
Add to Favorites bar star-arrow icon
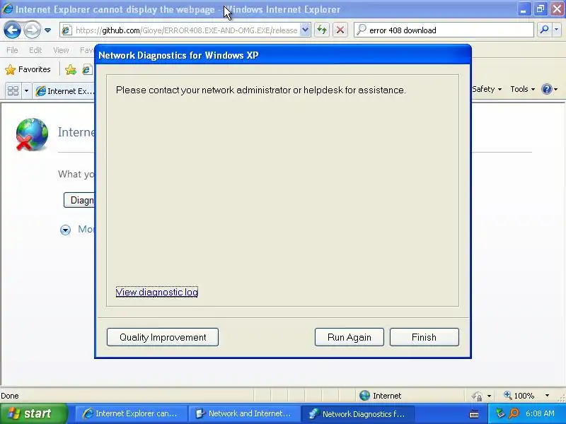[71, 69]
